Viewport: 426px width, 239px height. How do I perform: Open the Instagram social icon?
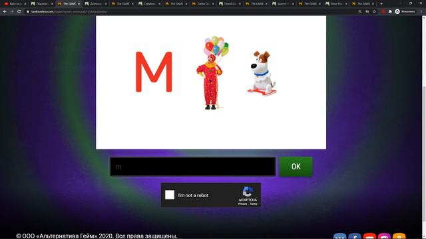tap(384, 236)
